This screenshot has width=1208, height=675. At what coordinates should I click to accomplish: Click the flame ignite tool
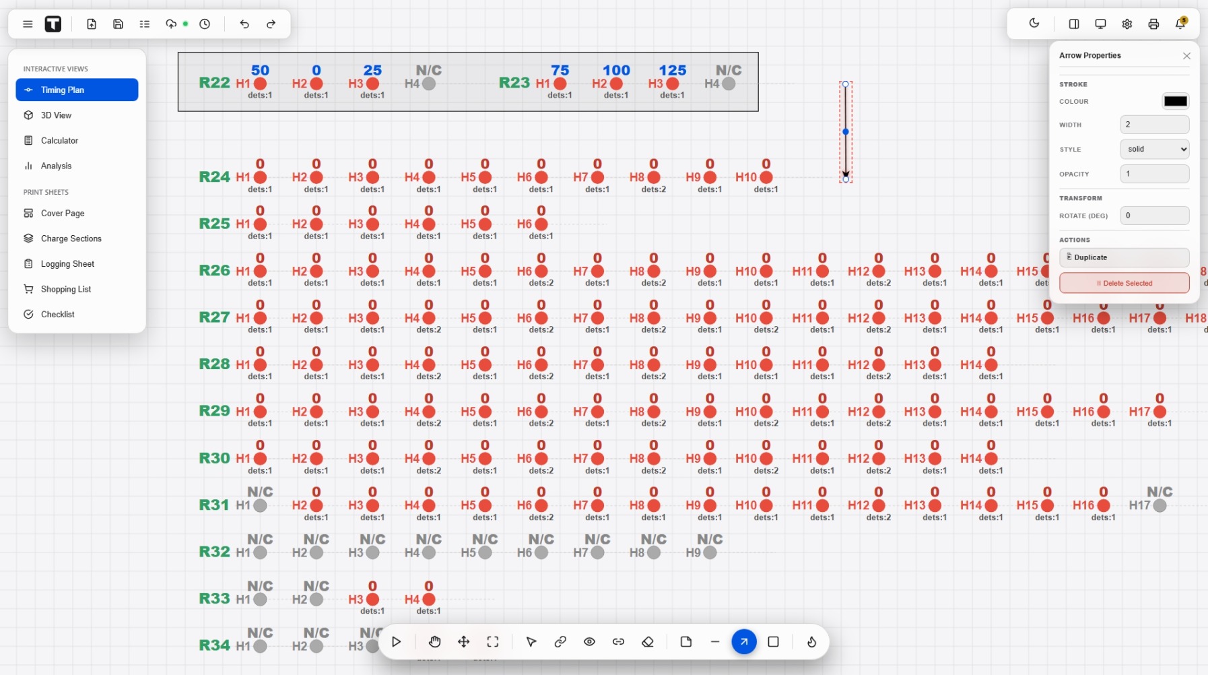click(x=811, y=642)
